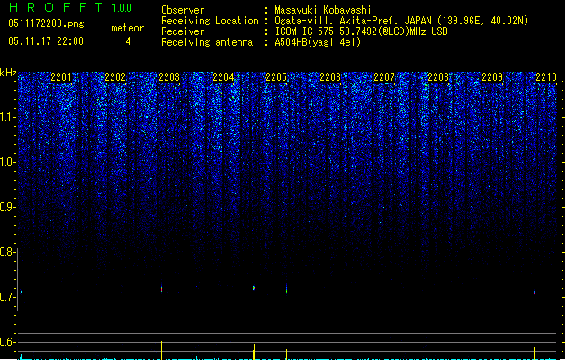Screen dimensions: 566x360
Task: Select the filename 0511172200.png
Action: [46, 23]
